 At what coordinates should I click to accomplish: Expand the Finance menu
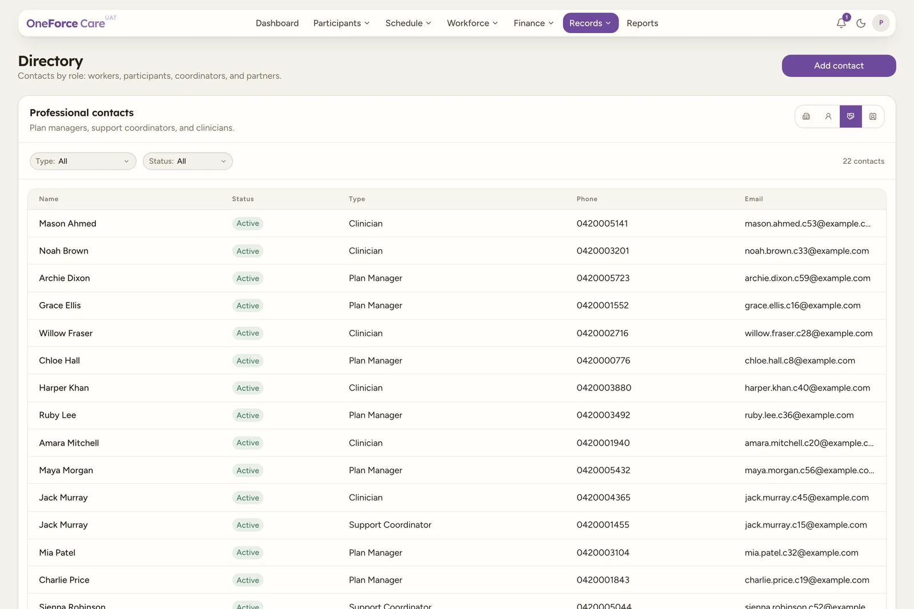(534, 23)
